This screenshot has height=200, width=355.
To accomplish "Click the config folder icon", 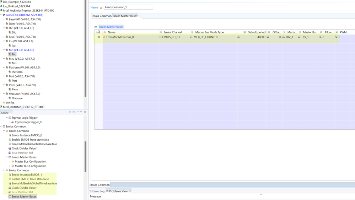I will [x=4, y=103].
